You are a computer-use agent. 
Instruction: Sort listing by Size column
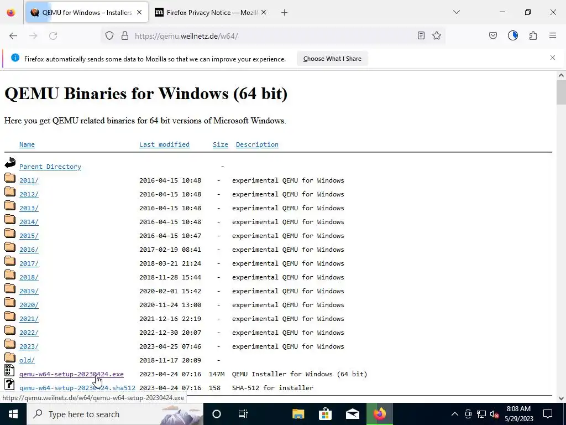tap(220, 144)
